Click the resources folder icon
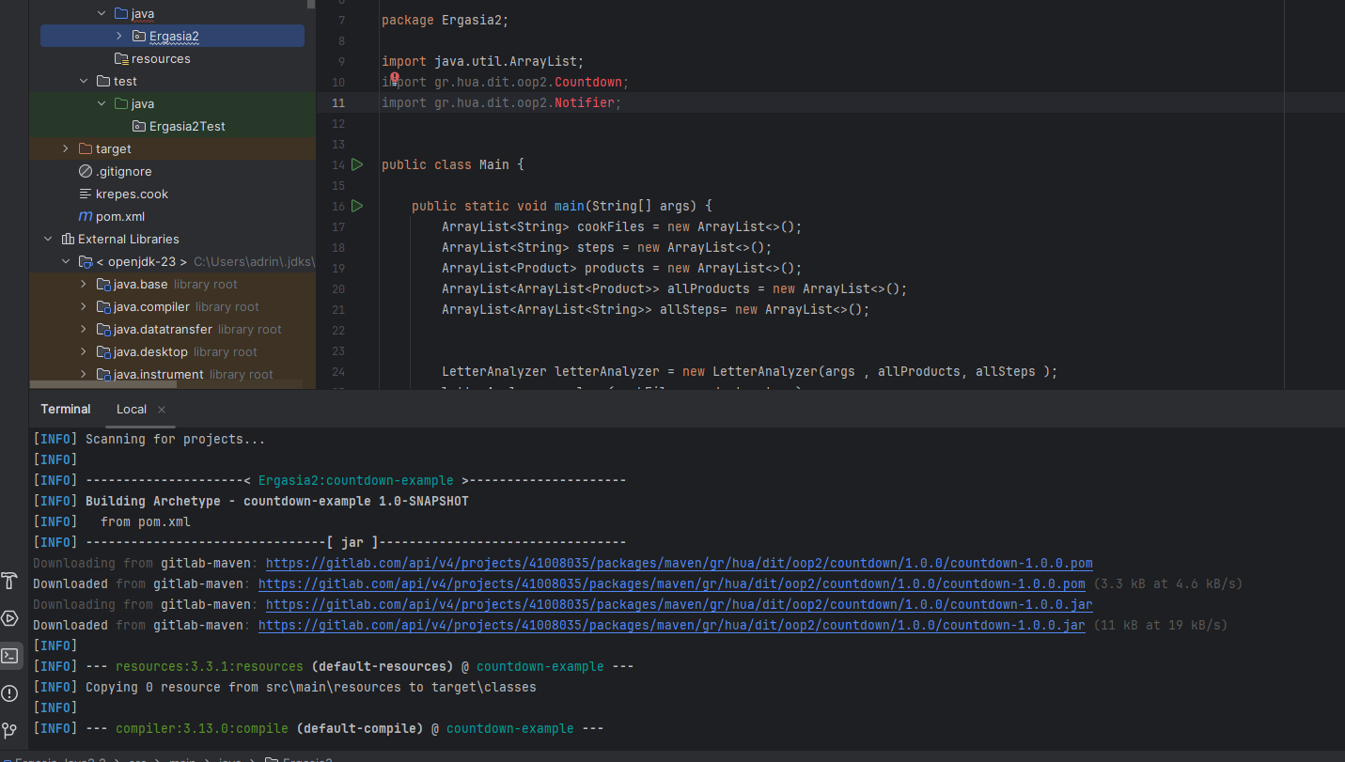 120,58
